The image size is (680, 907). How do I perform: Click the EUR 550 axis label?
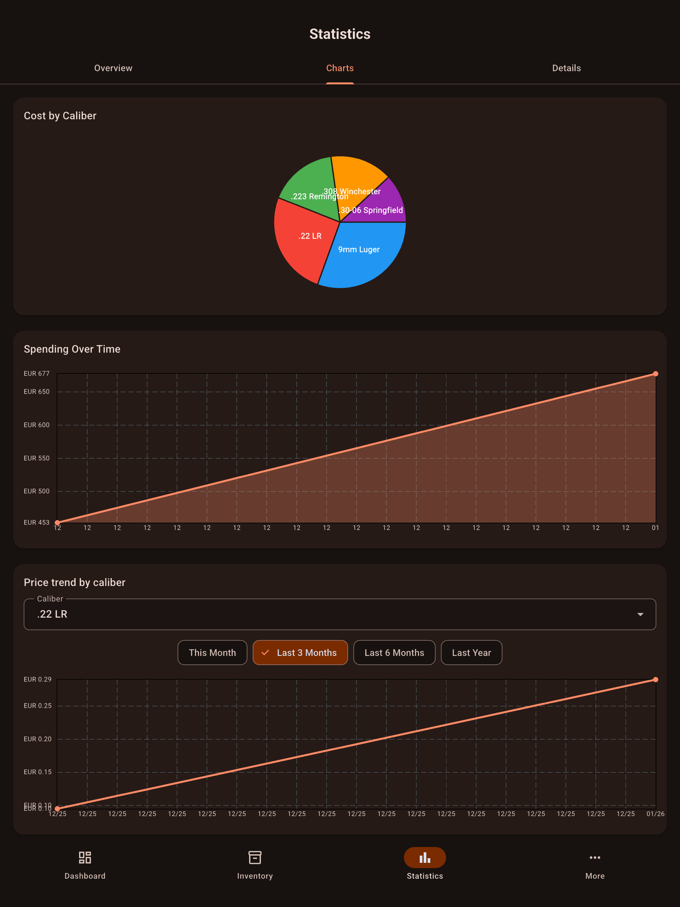(37, 458)
